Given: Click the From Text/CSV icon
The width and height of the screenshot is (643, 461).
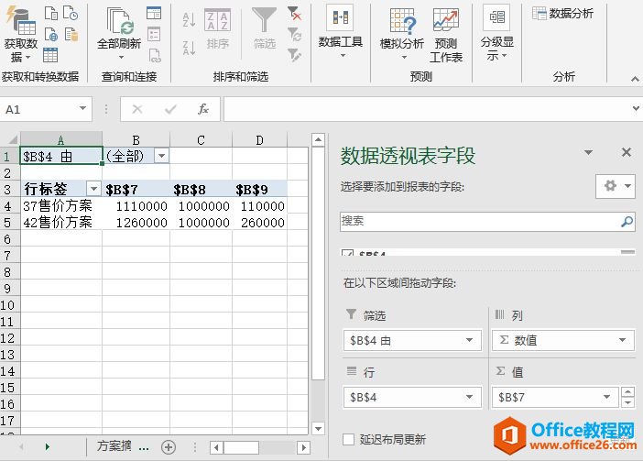Looking at the screenshot, I should click(51, 13).
